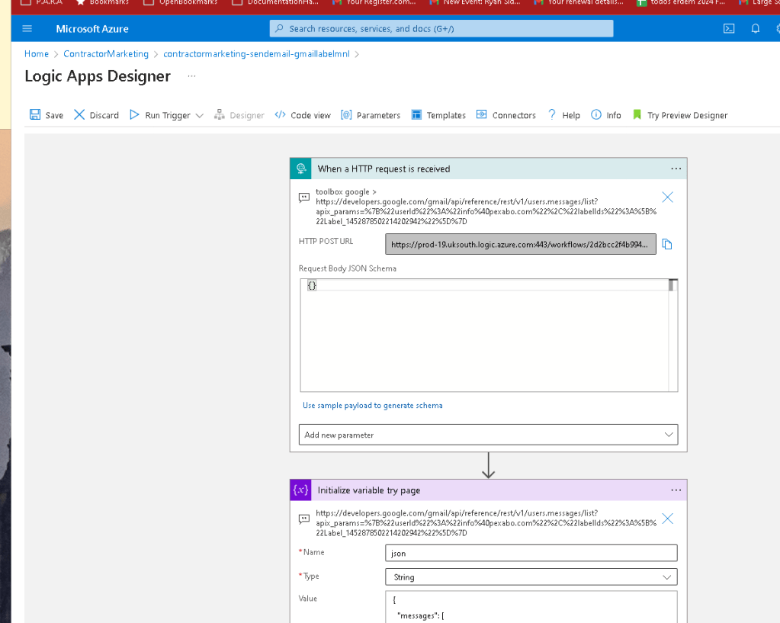Switch to Designer view

(239, 115)
